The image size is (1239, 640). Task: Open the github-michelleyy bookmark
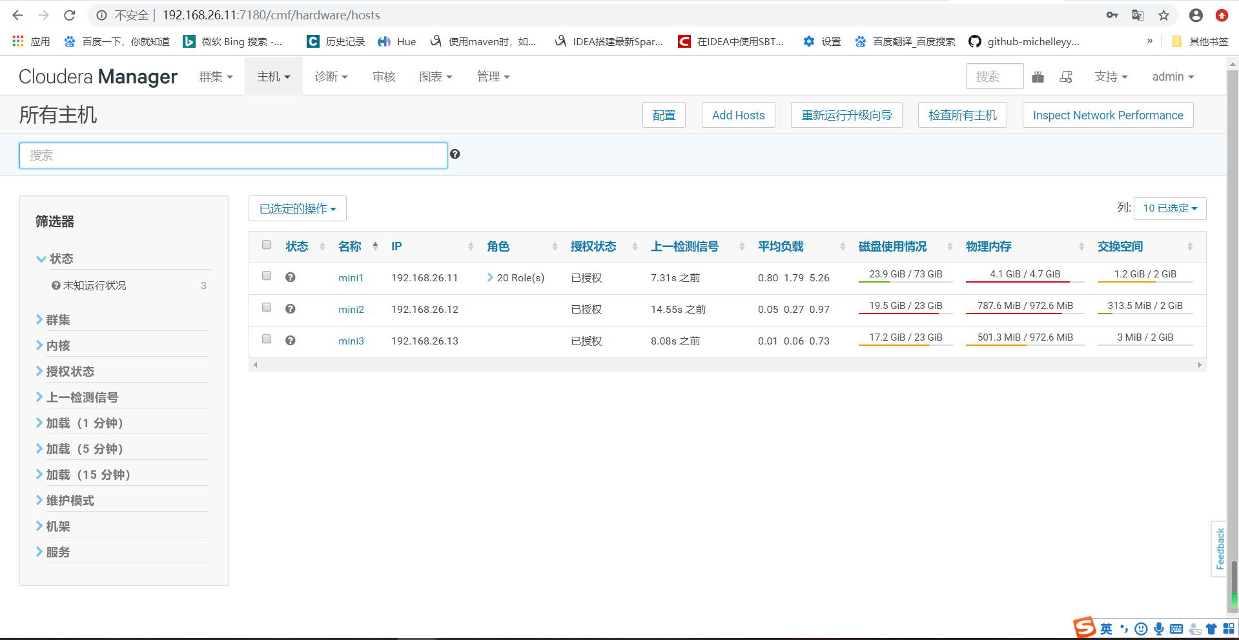tap(1024, 41)
